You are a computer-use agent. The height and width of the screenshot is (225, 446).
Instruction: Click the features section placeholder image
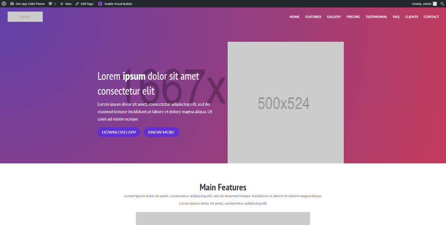click(223, 219)
